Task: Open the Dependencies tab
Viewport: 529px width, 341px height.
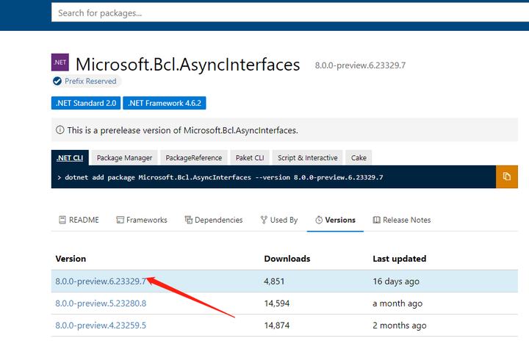Action: coord(213,220)
